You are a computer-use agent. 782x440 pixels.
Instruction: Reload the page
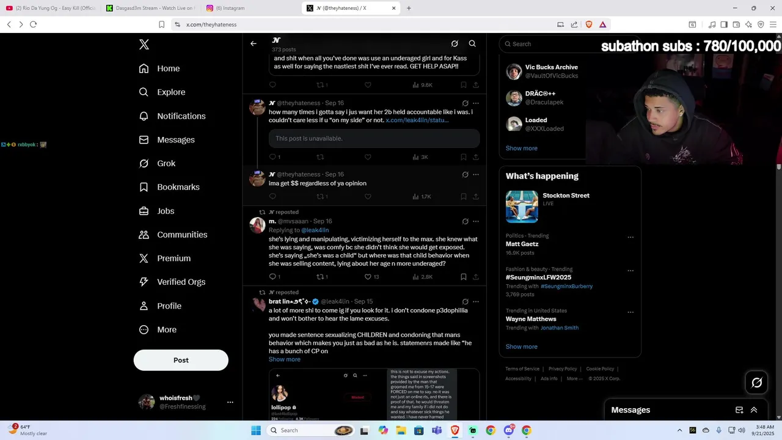click(x=33, y=24)
